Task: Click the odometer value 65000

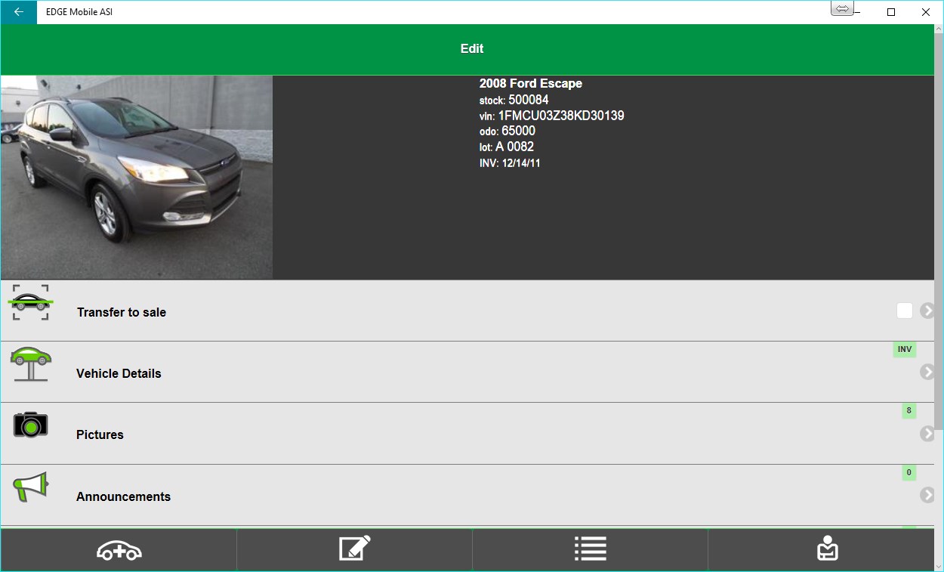Action: coord(518,131)
